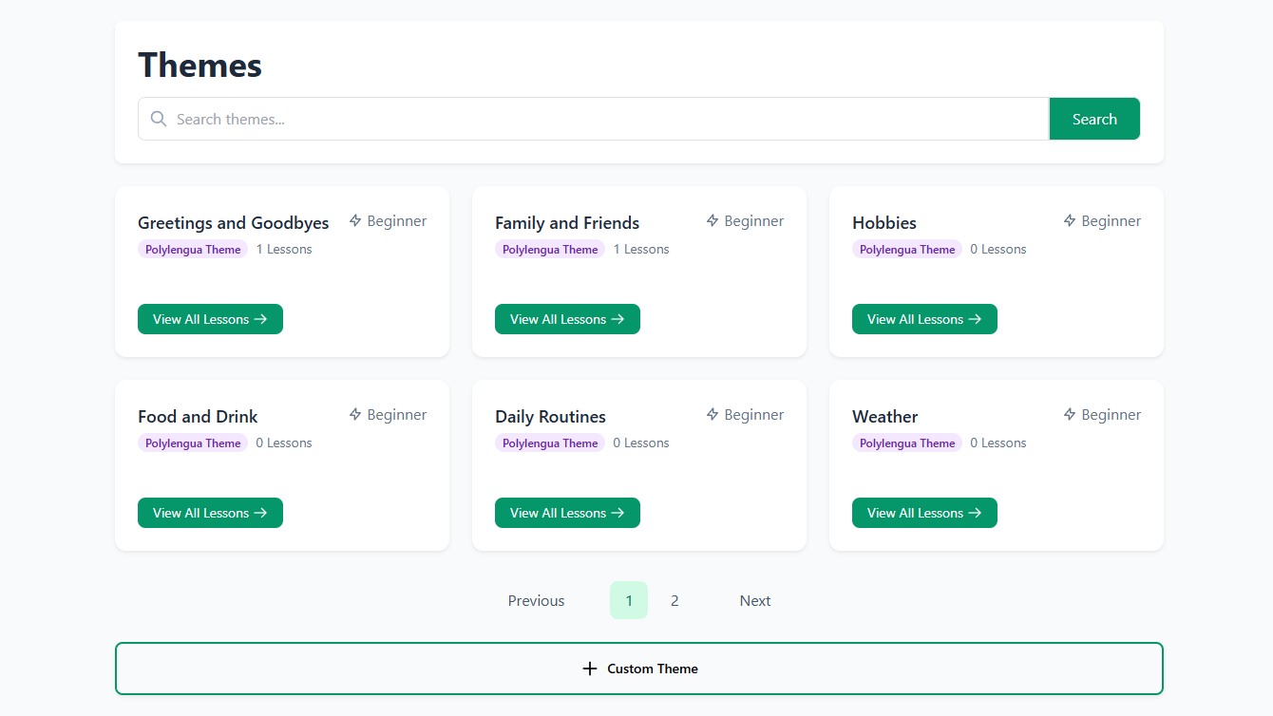1273x716 pixels.
Task: Click lightning bolt icon on Weather card
Action: (x=1070, y=415)
